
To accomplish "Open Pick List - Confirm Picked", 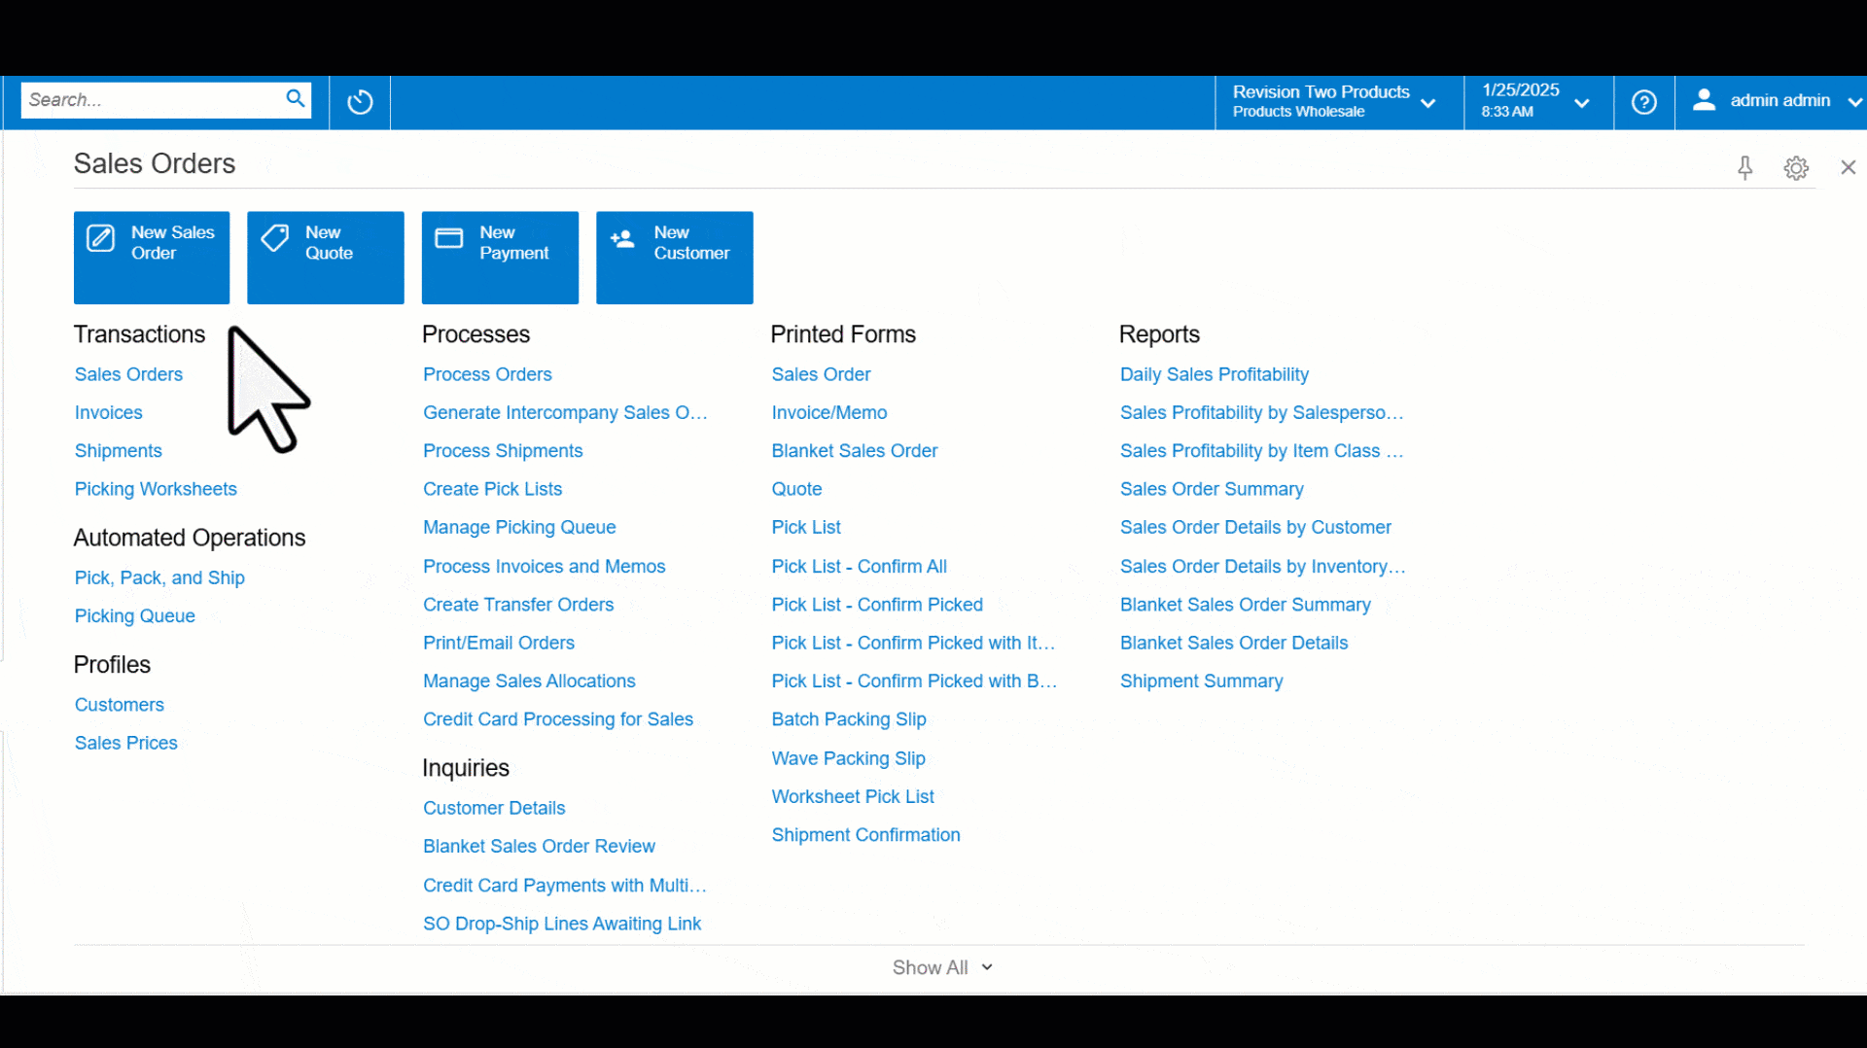I will click(877, 605).
